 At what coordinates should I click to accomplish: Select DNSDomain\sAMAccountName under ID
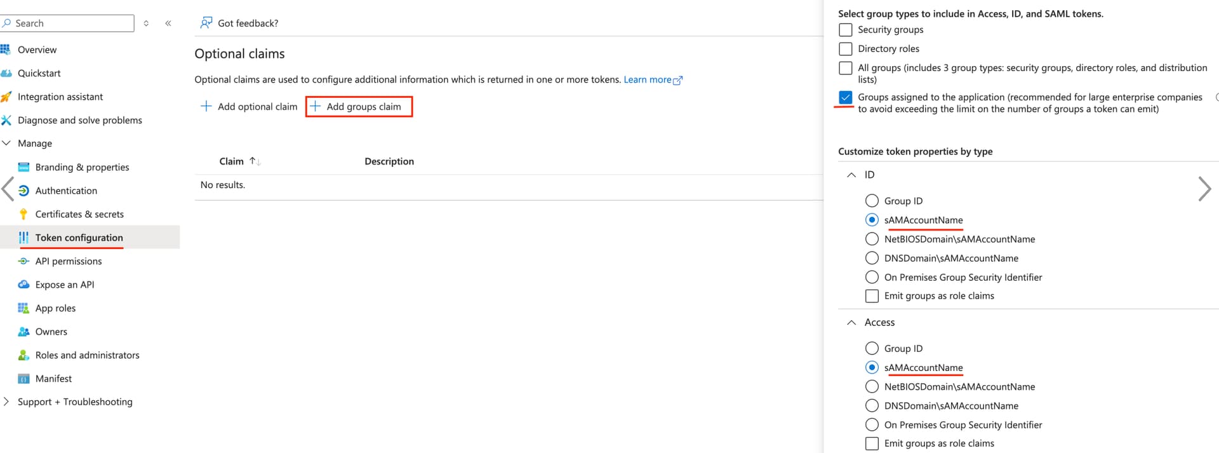(872, 258)
